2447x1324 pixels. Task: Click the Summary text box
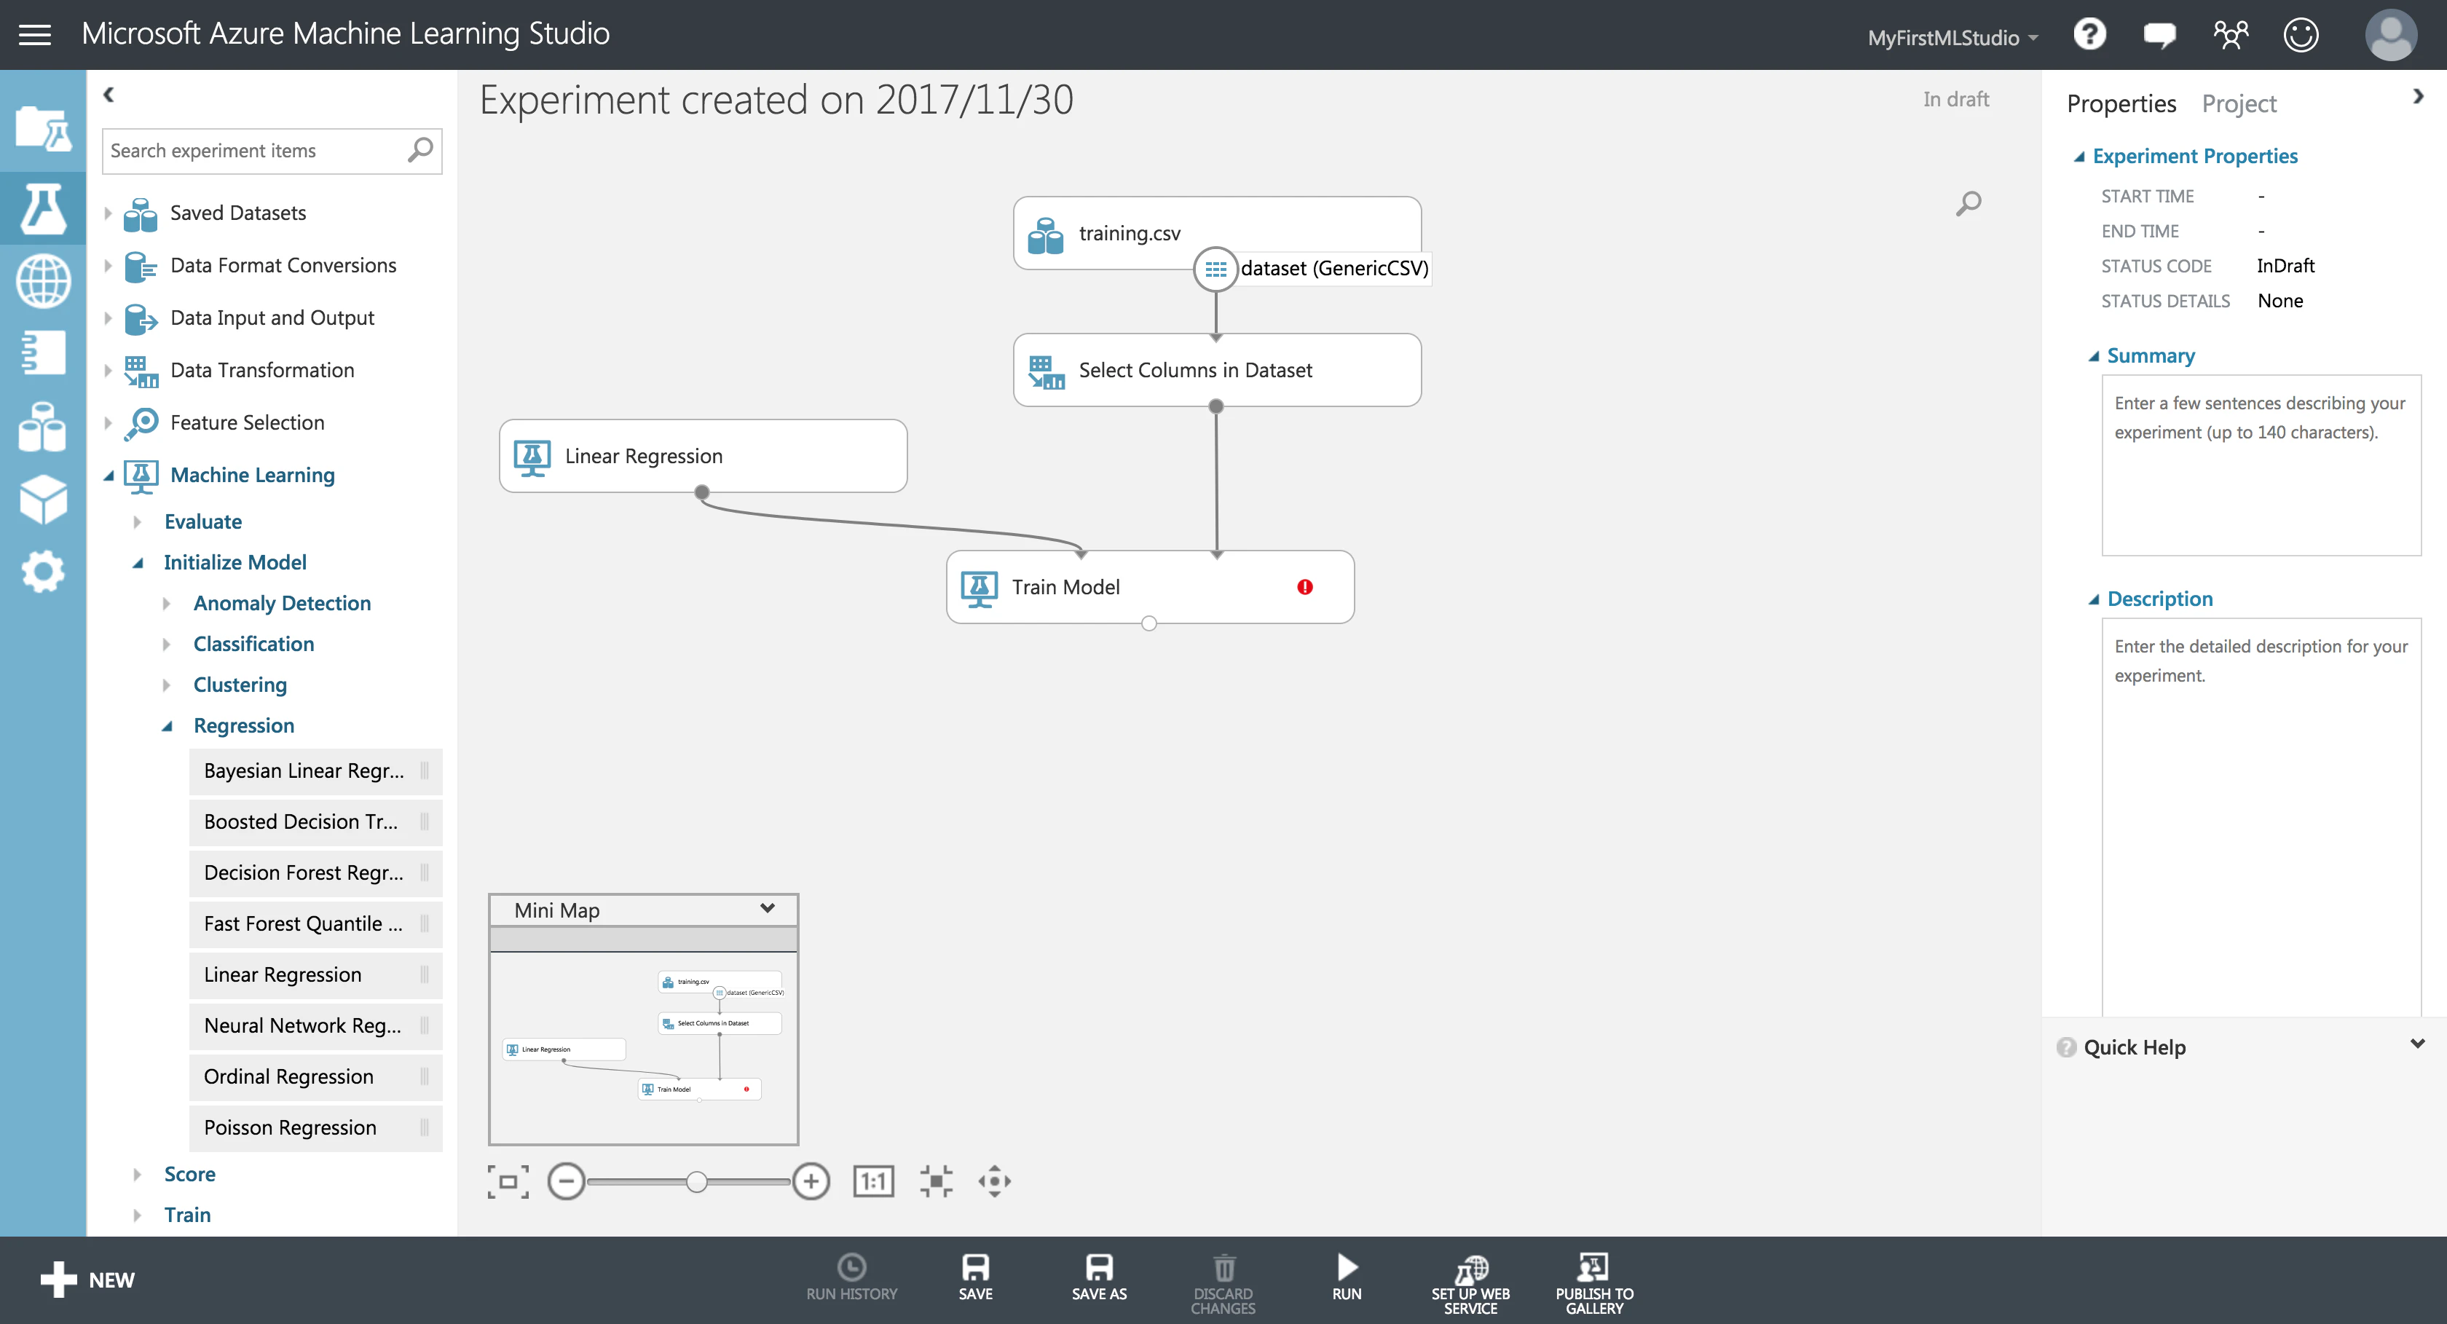point(2261,465)
